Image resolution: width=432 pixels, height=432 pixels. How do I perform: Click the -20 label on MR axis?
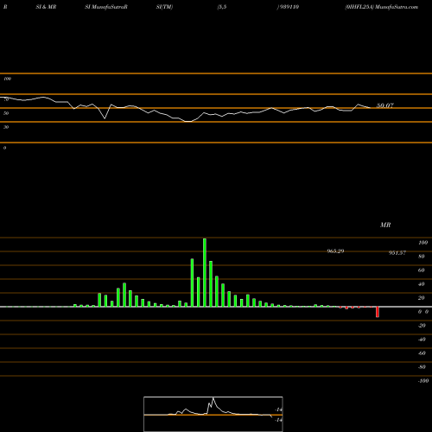[x=422, y=326]
